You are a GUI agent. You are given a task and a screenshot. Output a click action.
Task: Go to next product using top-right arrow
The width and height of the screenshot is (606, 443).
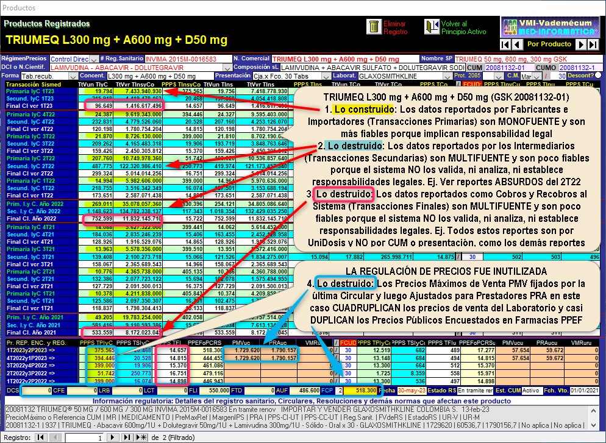coord(582,44)
